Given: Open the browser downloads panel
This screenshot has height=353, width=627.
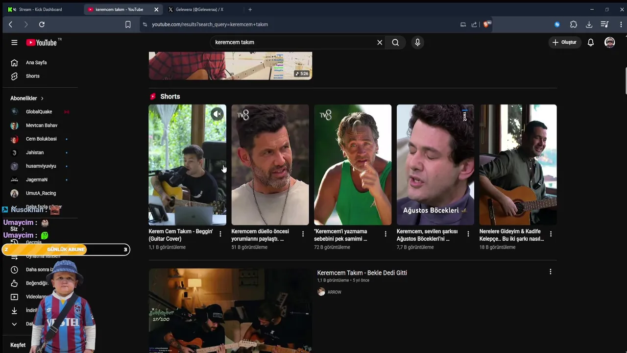Looking at the screenshot, I should click(589, 25).
